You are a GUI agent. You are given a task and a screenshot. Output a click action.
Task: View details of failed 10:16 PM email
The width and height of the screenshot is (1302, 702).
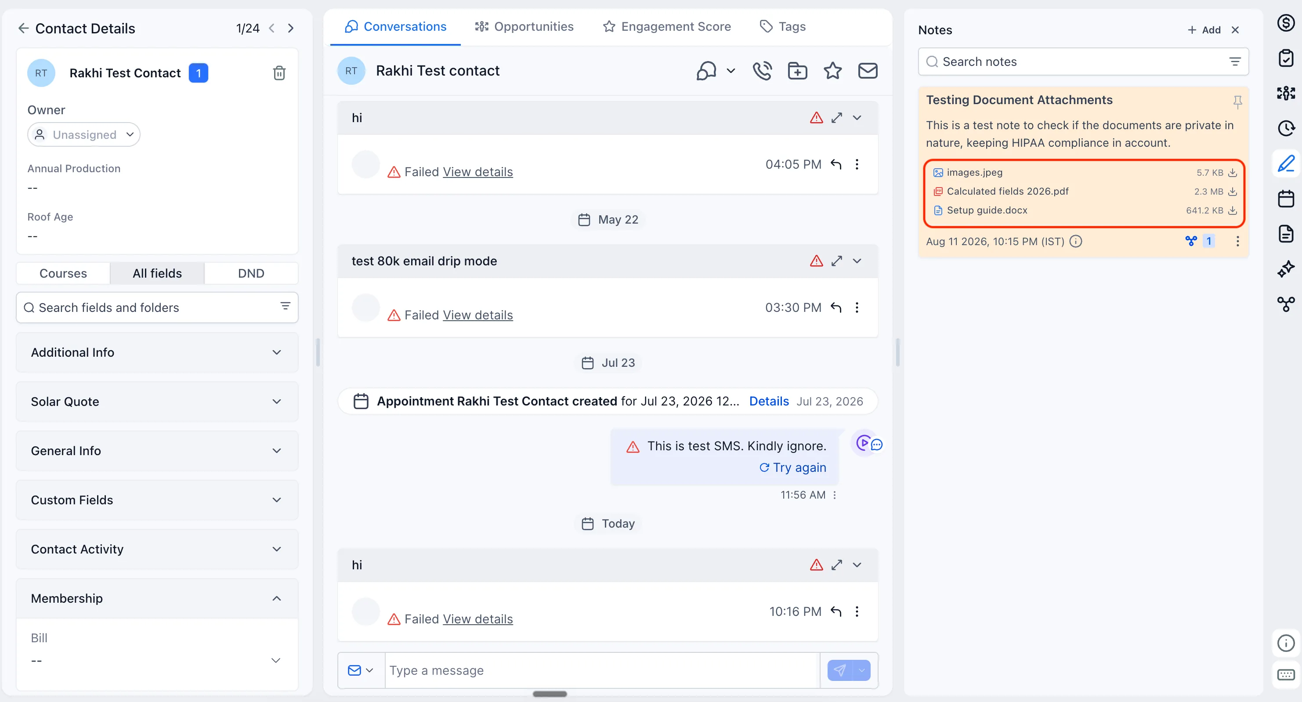click(x=477, y=619)
